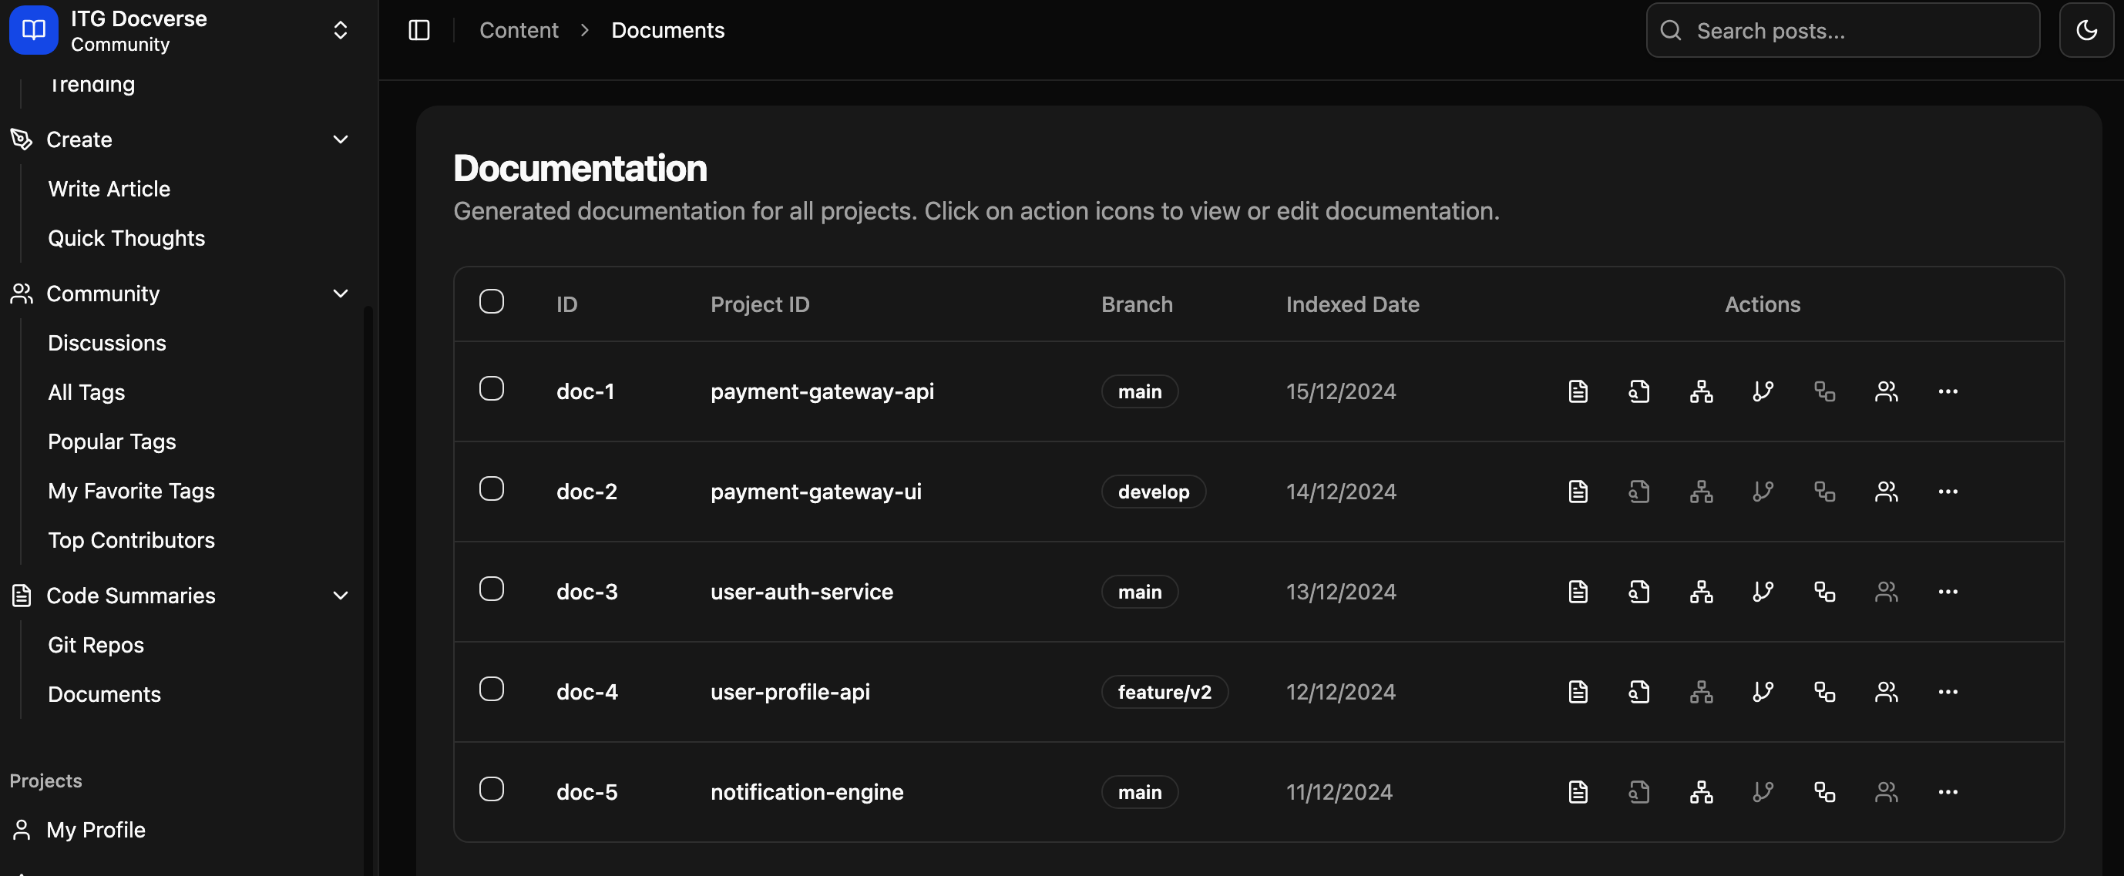The height and width of the screenshot is (876, 2124).
Task: Open three-dots menu for notification-engine row
Action: (1948, 792)
